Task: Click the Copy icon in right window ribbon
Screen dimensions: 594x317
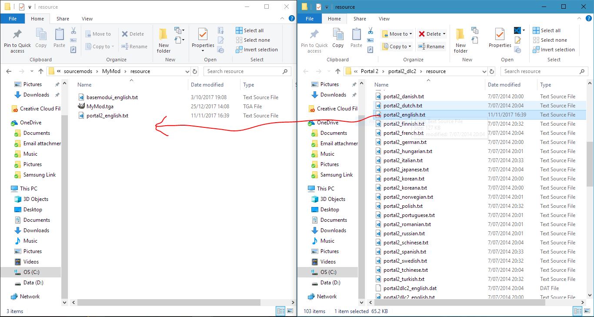Action: click(338, 34)
